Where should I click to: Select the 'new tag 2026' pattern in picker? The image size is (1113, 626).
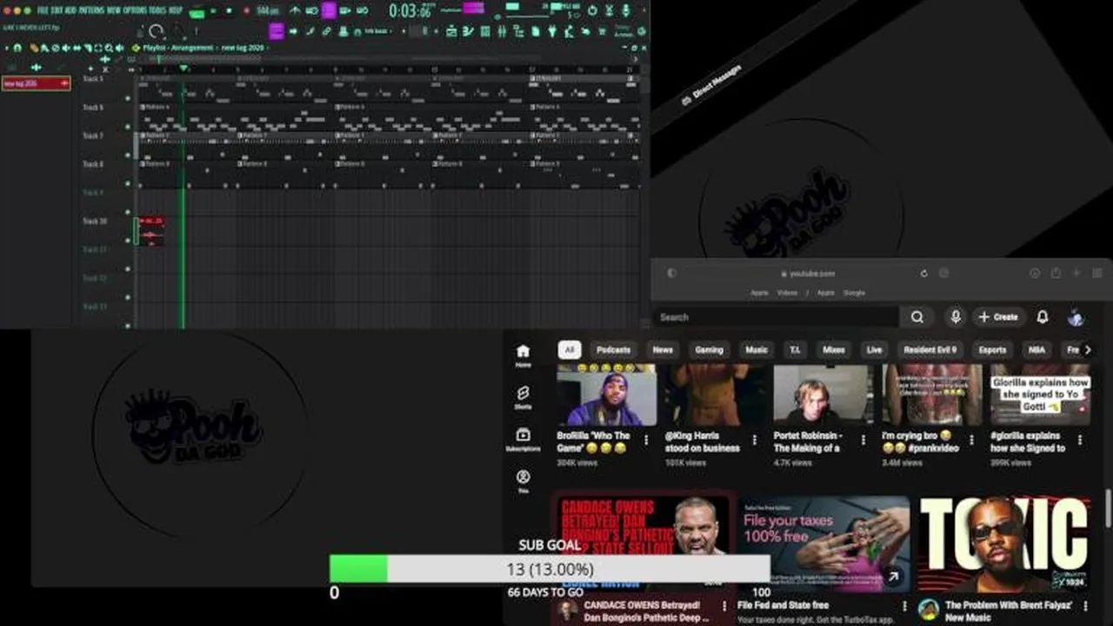click(36, 83)
